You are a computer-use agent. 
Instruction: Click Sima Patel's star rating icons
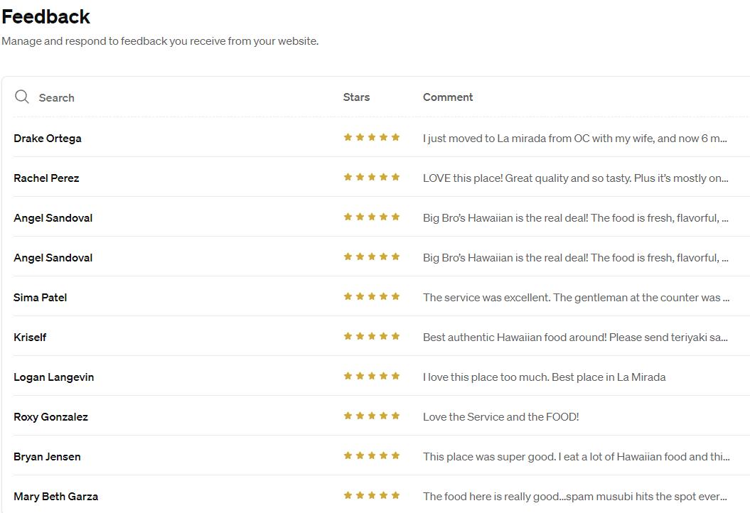tap(372, 296)
